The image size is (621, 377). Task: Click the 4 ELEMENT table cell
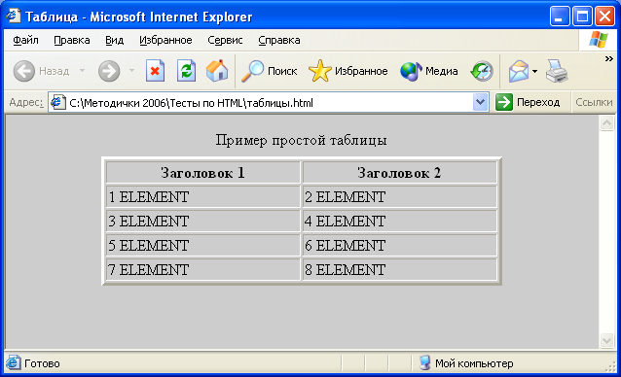click(x=399, y=221)
